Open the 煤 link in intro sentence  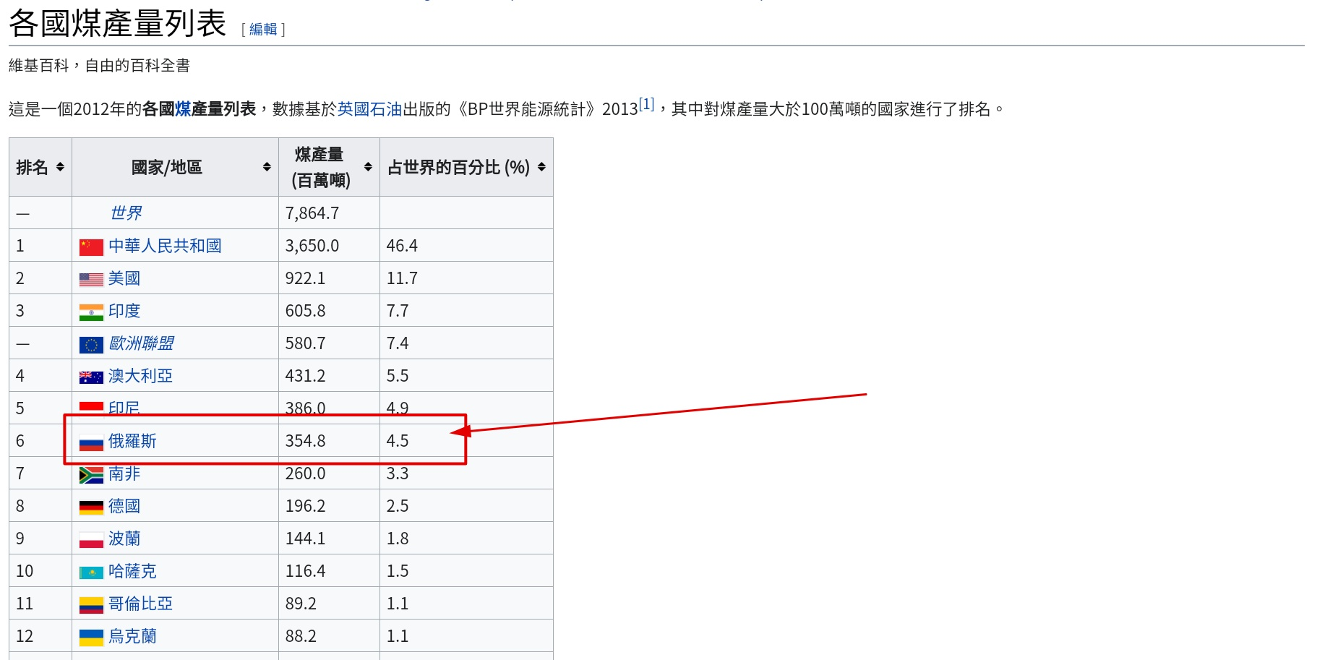[x=182, y=109]
